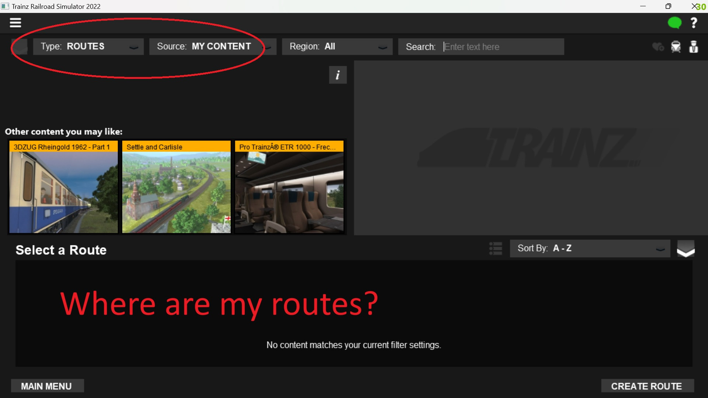Minimize the Trainz window
This screenshot has width=708, height=398.
tap(643, 6)
